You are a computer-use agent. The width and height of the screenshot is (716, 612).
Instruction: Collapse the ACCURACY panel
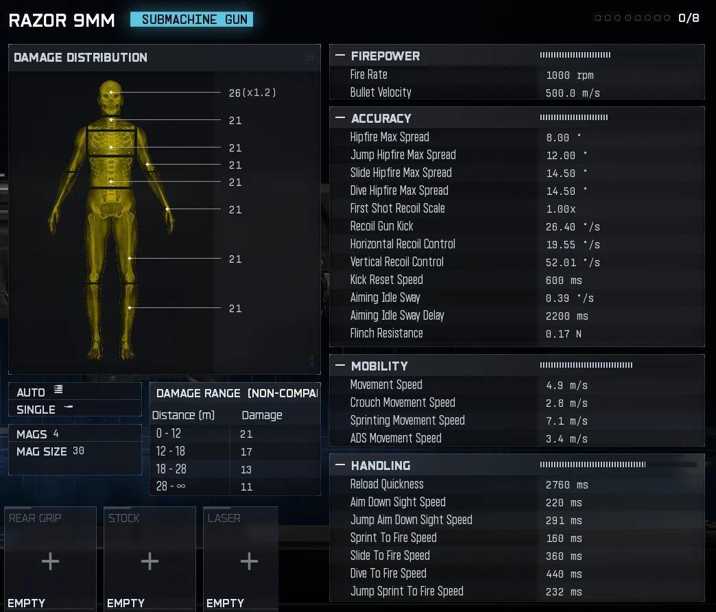[x=339, y=117]
